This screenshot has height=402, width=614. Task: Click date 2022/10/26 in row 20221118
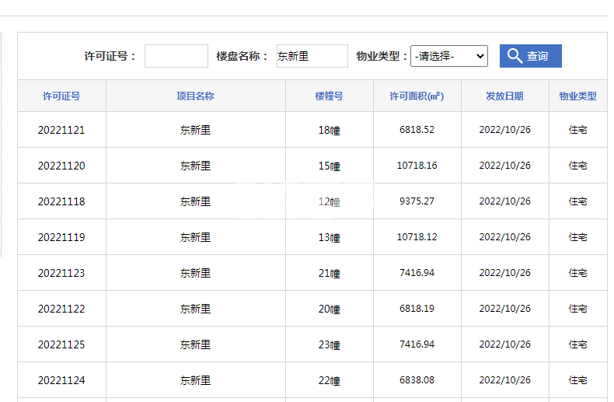click(504, 201)
